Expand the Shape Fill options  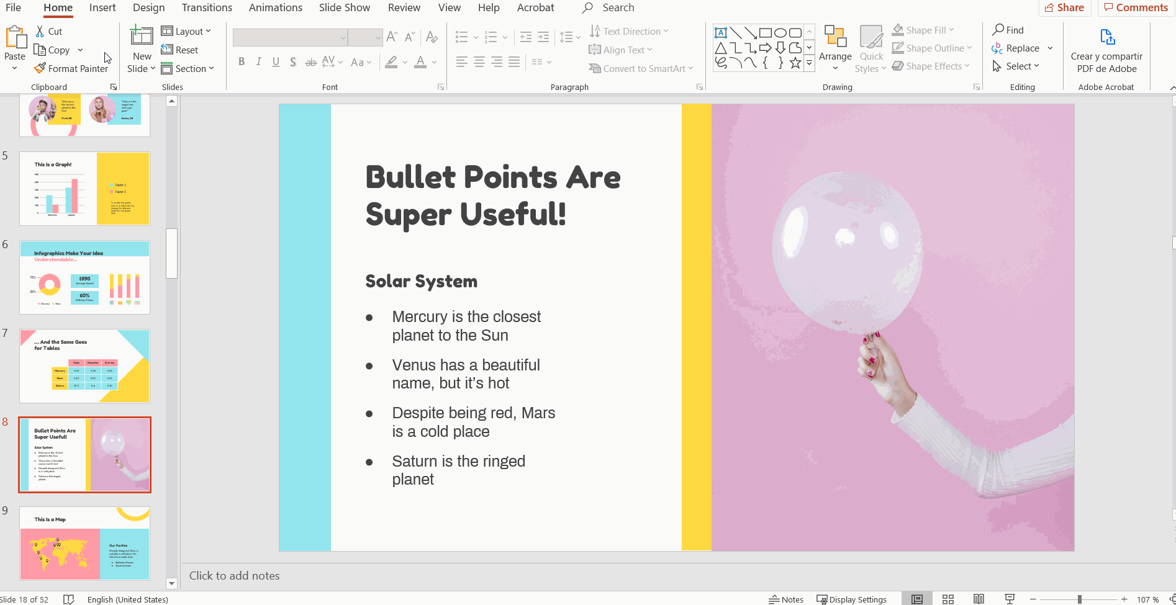point(952,29)
